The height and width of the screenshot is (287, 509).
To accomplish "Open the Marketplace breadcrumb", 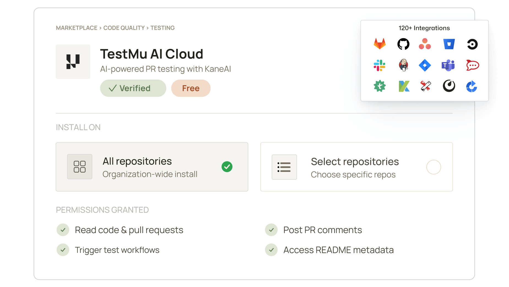I will pos(77,28).
